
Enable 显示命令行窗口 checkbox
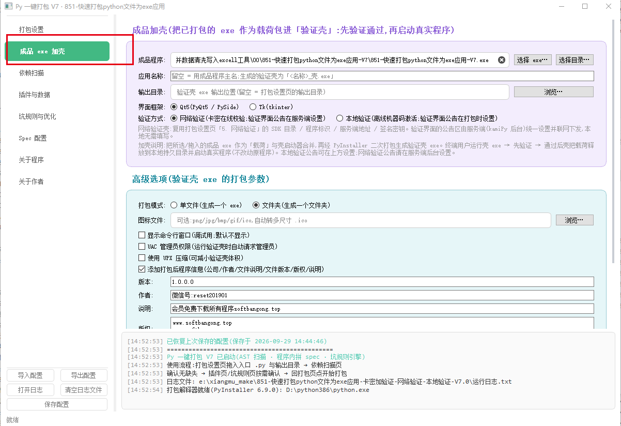[195, 235]
